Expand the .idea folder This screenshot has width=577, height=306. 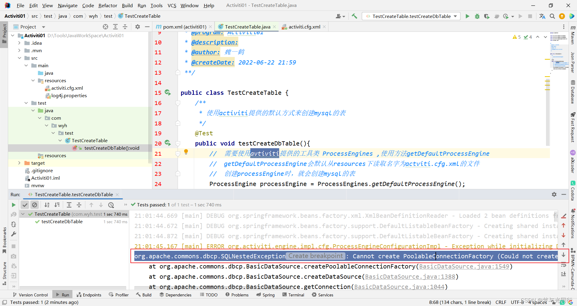click(x=19, y=43)
